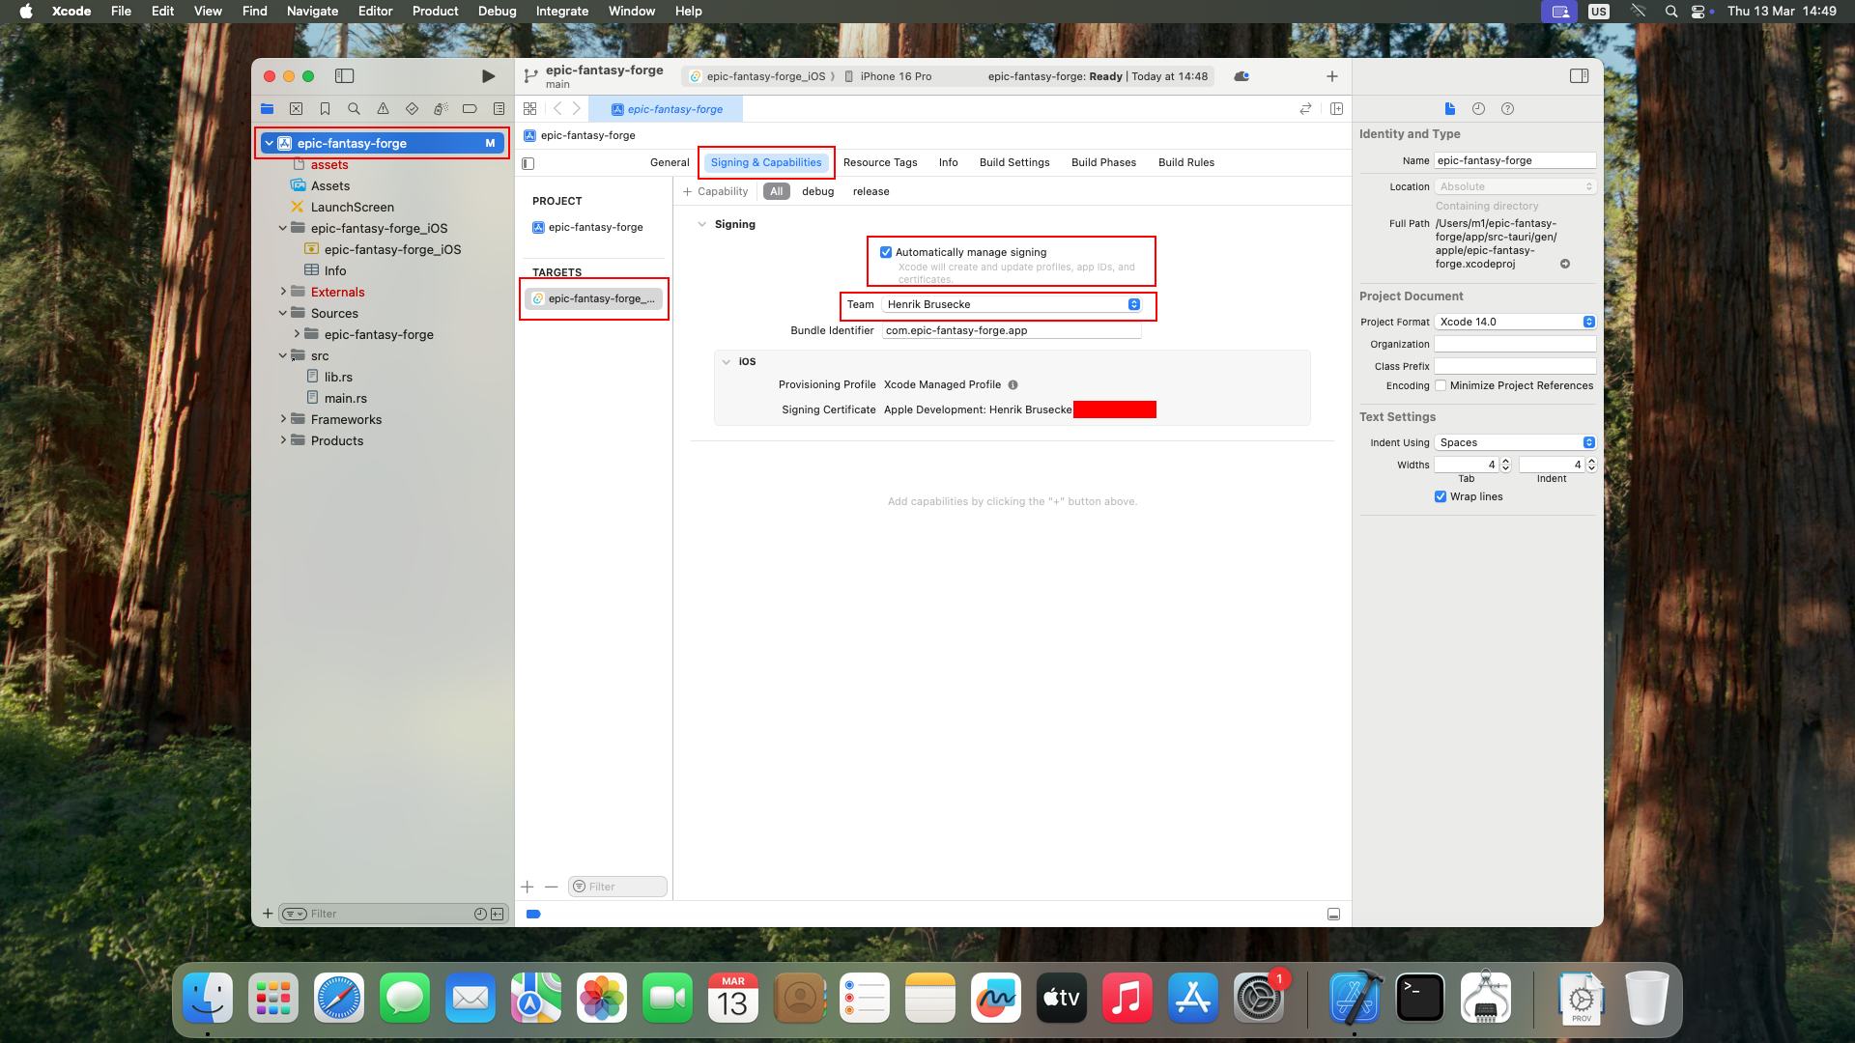Screen dimensions: 1855x1043
Task: Hide the project and targets list
Action: [528, 163]
